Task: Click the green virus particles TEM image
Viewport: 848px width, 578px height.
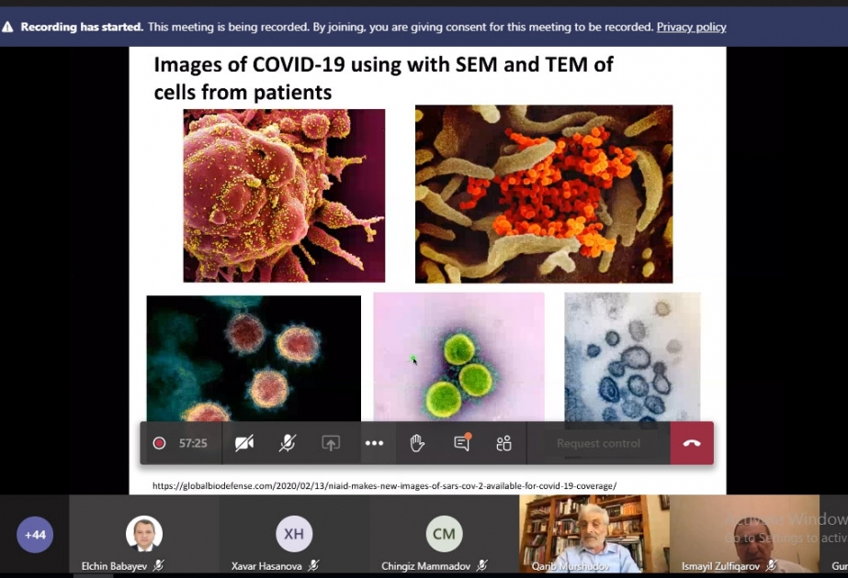Action: pyautogui.click(x=458, y=357)
